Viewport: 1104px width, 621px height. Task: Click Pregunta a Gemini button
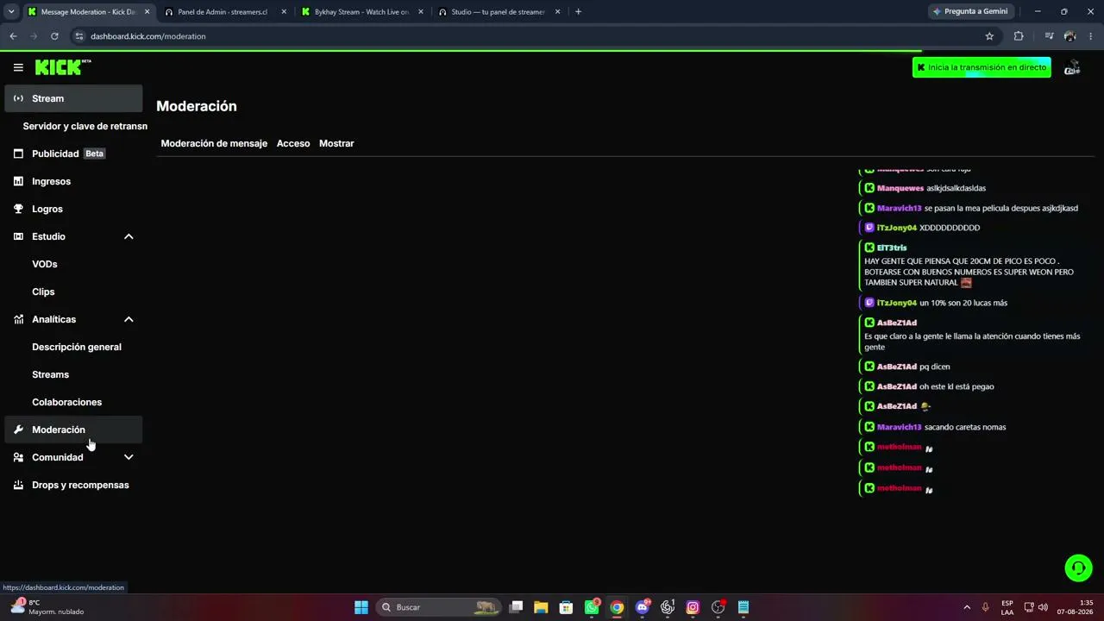pos(969,12)
